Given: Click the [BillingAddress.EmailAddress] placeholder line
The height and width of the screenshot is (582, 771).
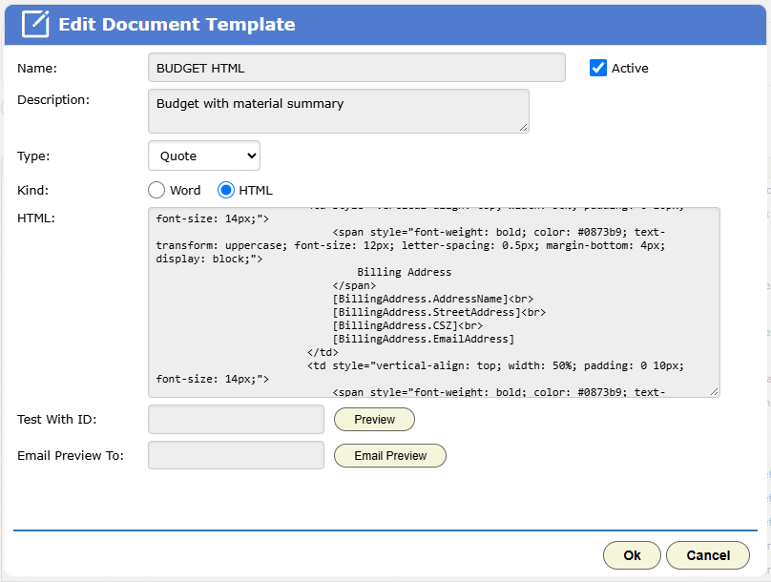Looking at the screenshot, I should 424,339.
